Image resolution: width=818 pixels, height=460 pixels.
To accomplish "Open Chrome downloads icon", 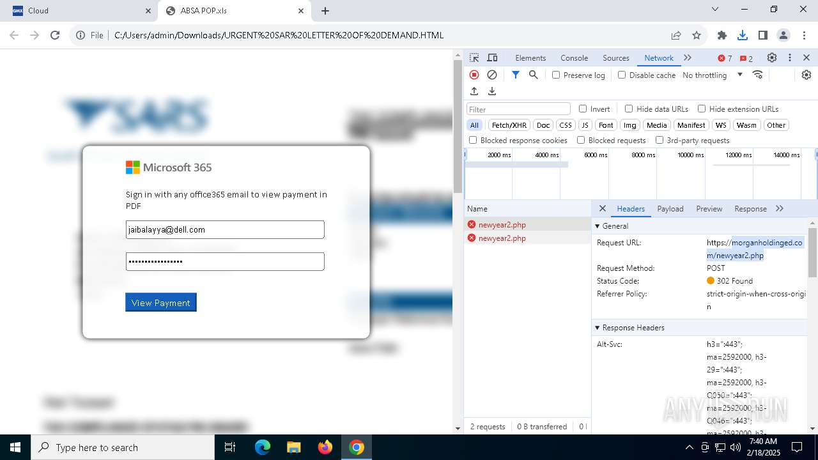I will (x=743, y=35).
